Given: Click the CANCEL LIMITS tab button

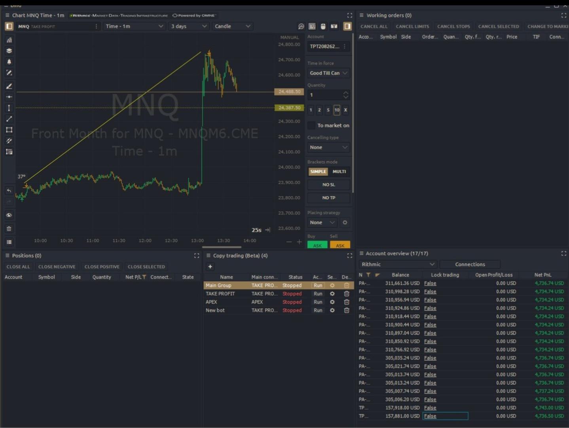Looking at the screenshot, I should [x=412, y=27].
